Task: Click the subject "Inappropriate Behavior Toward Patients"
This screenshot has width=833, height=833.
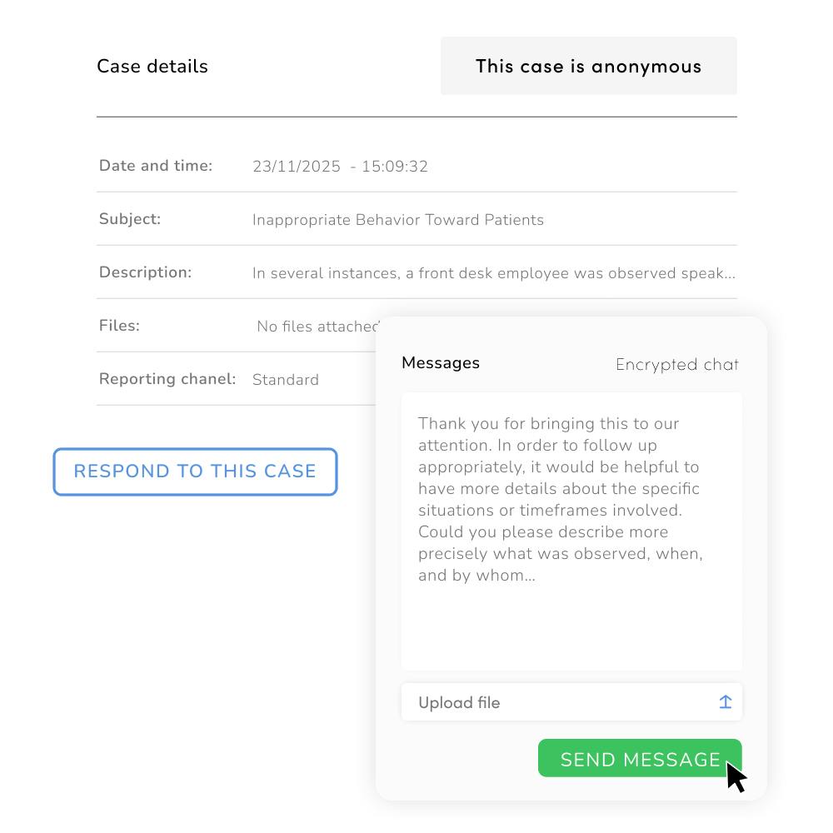Action: tap(398, 220)
